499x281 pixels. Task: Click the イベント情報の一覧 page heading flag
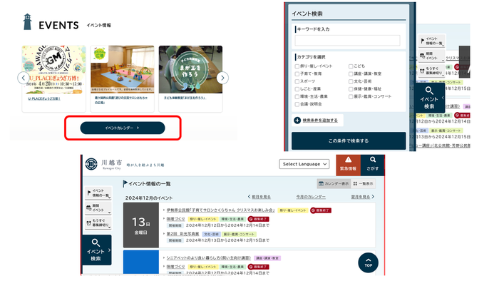(125, 183)
